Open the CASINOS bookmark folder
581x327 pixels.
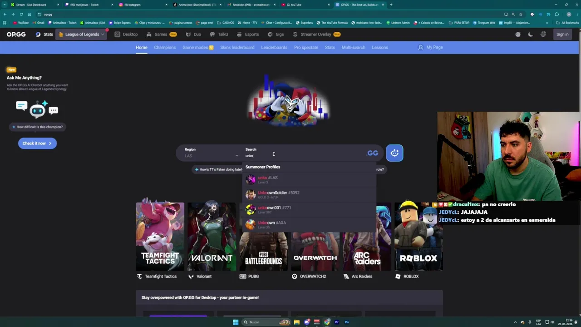[226, 23]
